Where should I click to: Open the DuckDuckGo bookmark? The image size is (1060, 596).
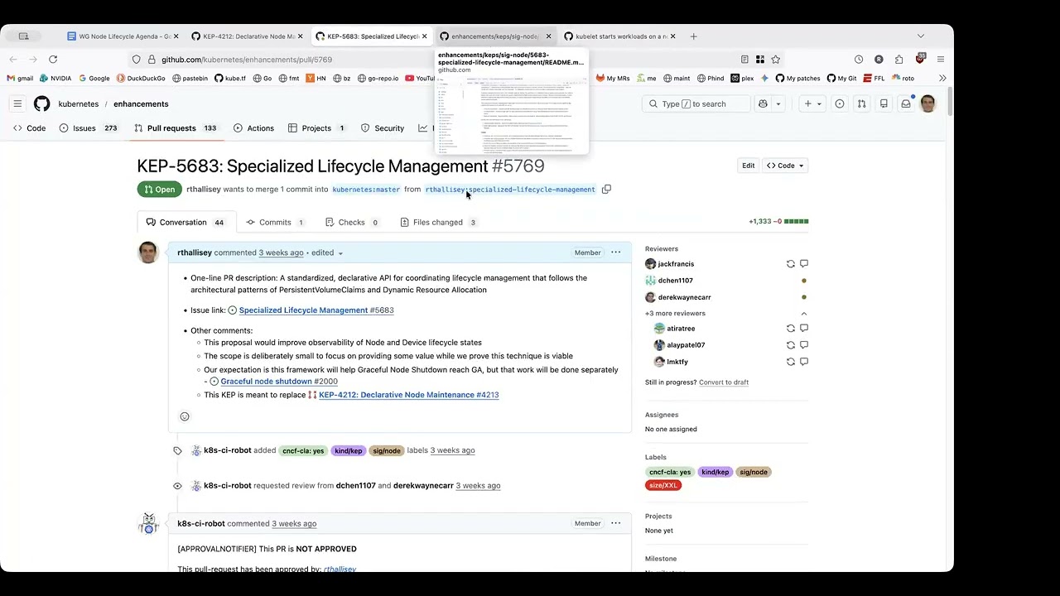pyautogui.click(x=141, y=79)
